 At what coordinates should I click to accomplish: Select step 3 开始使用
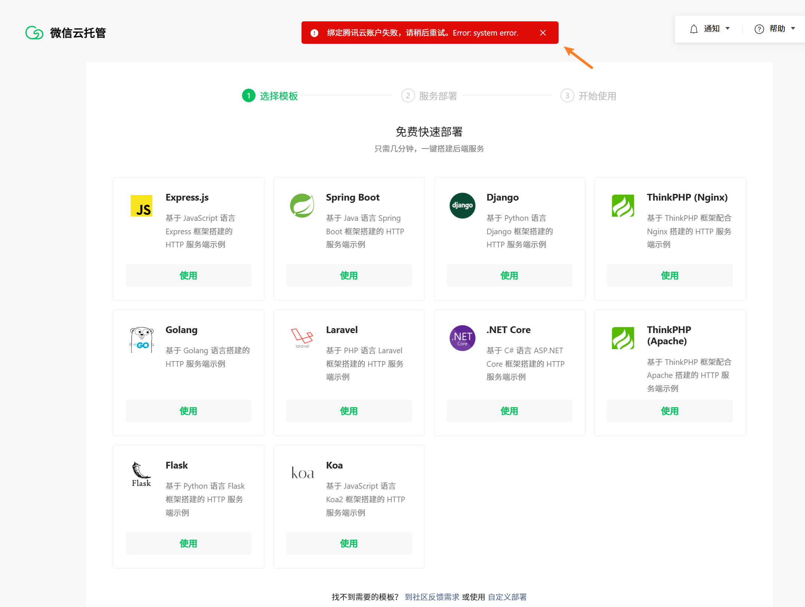588,96
